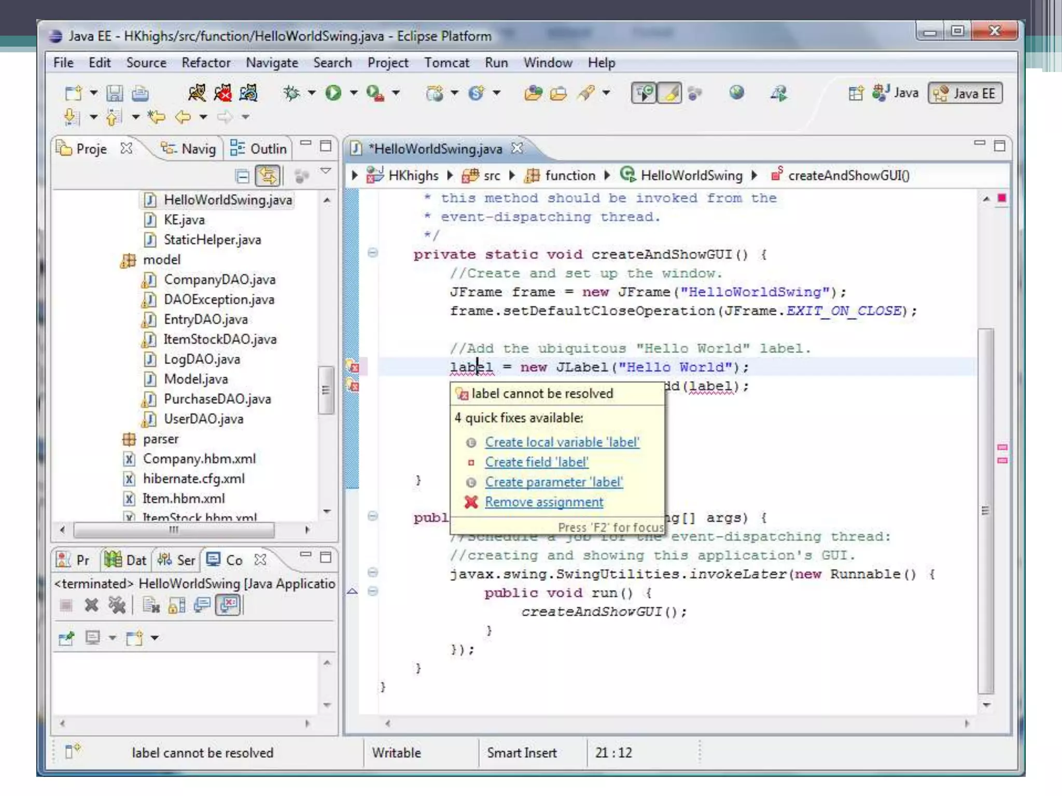1062x796 pixels.
Task: Click Remove All Terminated Launches icon
Action: (x=117, y=605)
